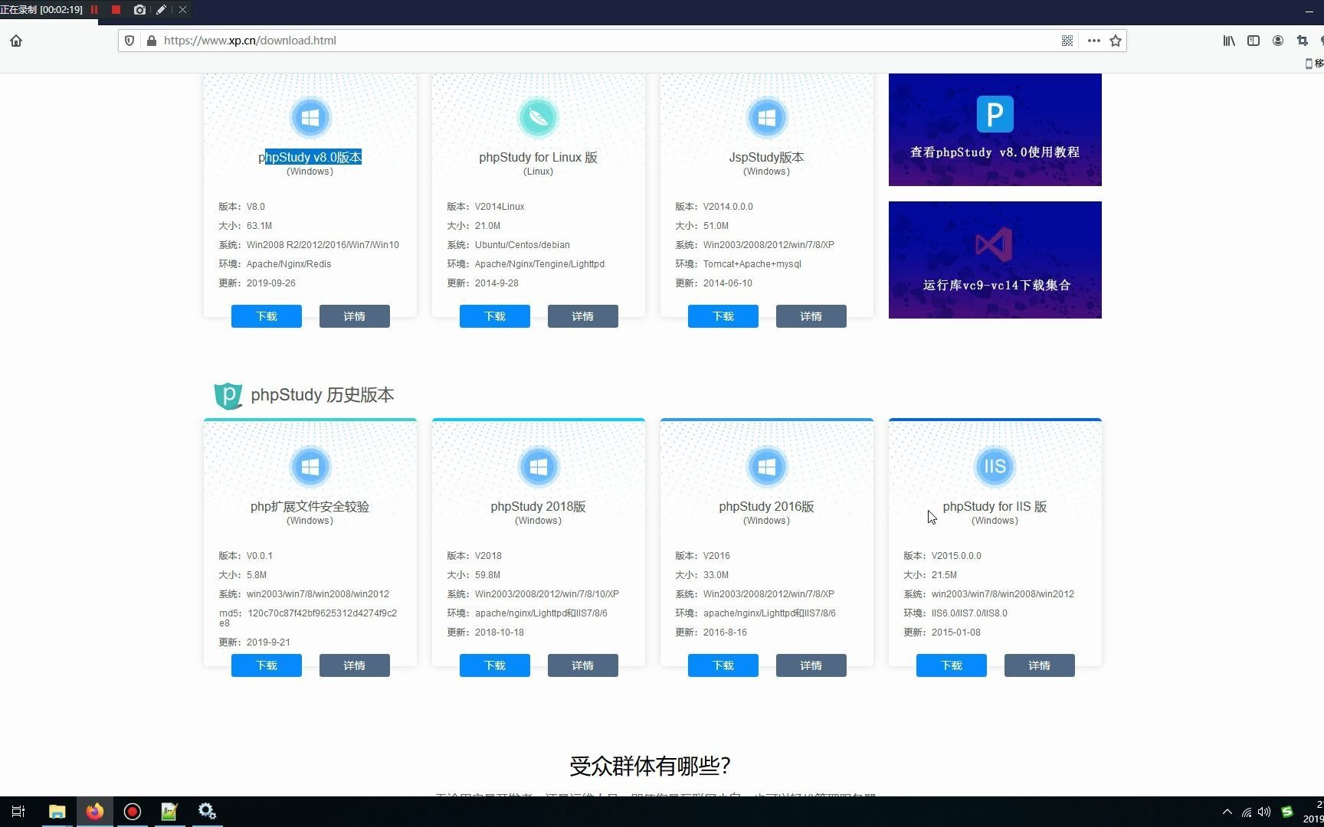Click the 受众群体有哪些? heading

(651, 766)
